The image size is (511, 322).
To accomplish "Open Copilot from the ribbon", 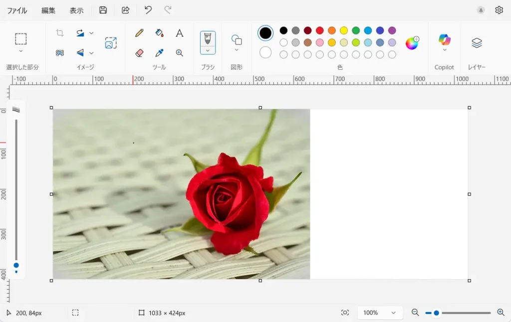I will [x=444, y=40].
